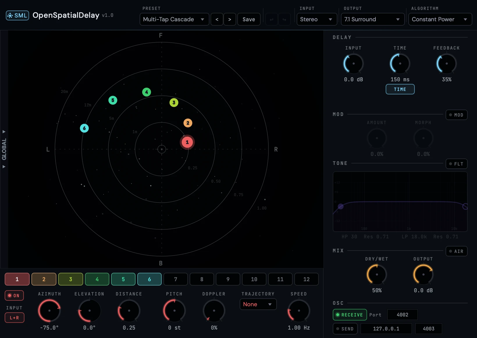Switch to tap tab 1

(17, 279)
